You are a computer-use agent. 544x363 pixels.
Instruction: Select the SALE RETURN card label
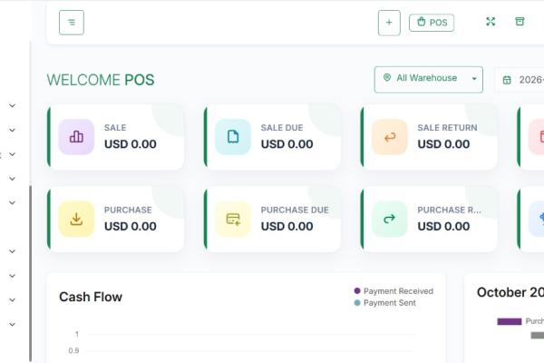click(447, 127)
